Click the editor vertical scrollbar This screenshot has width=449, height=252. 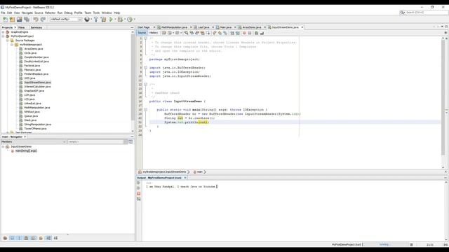click(443, 97)
